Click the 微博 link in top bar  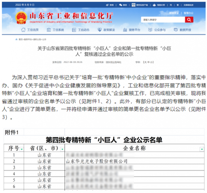(x=111, y=5)
